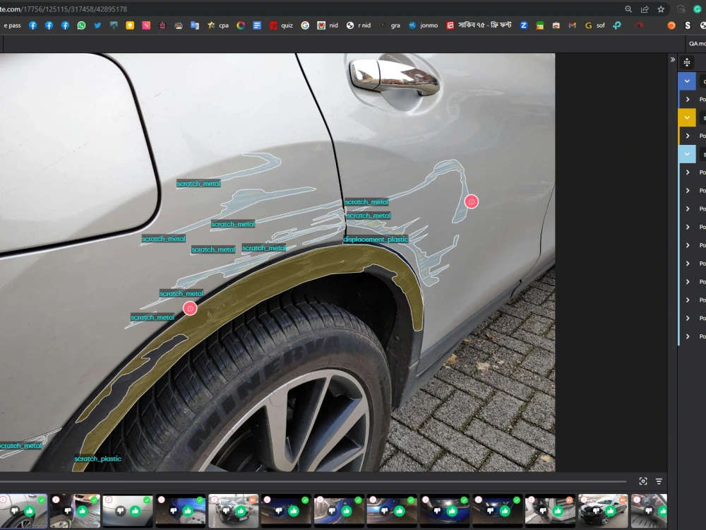Screen dimensions: 706x530
Task: Bookmark this page with the star icon
Action: (x=661, y=9)
